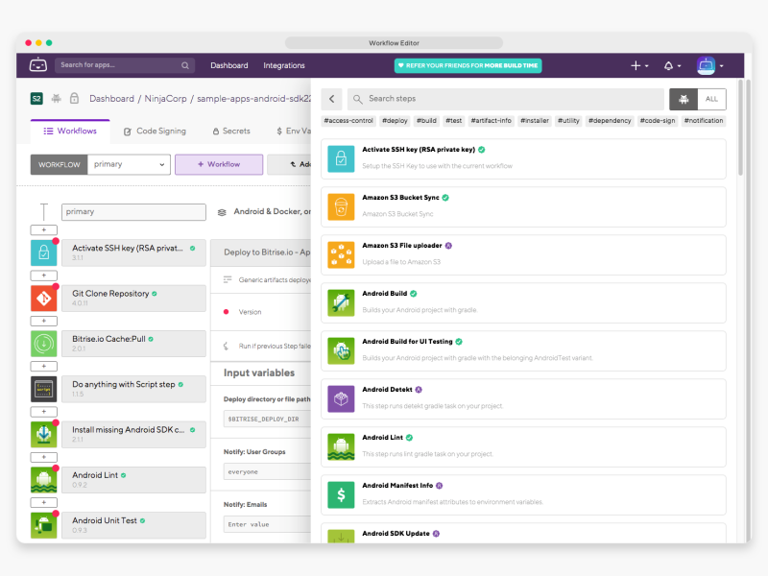Click the Search for apps field
Viewport: 768px width, 576px height.
coord(125,65)
